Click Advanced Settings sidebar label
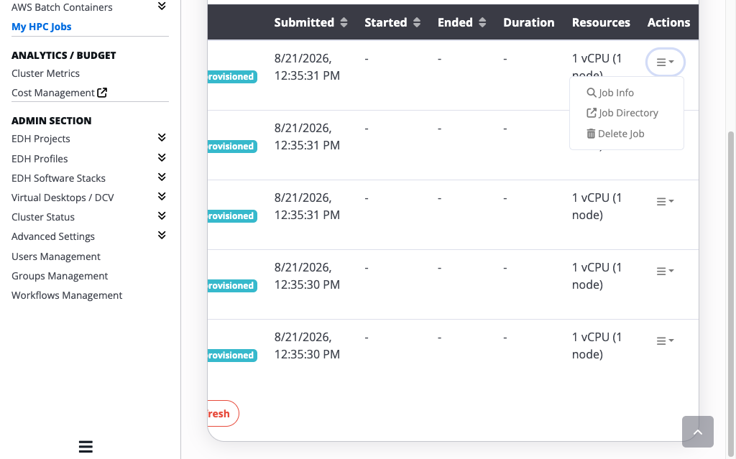Screen dimensions: 736x459 pyautogui.click(x=53, y=236)
